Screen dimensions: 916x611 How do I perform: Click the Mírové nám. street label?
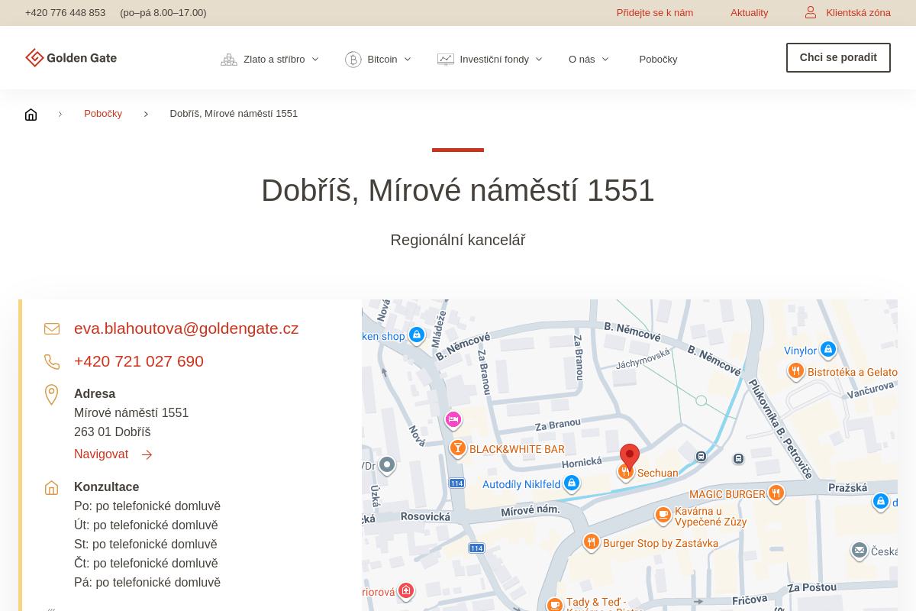(531, 510)
